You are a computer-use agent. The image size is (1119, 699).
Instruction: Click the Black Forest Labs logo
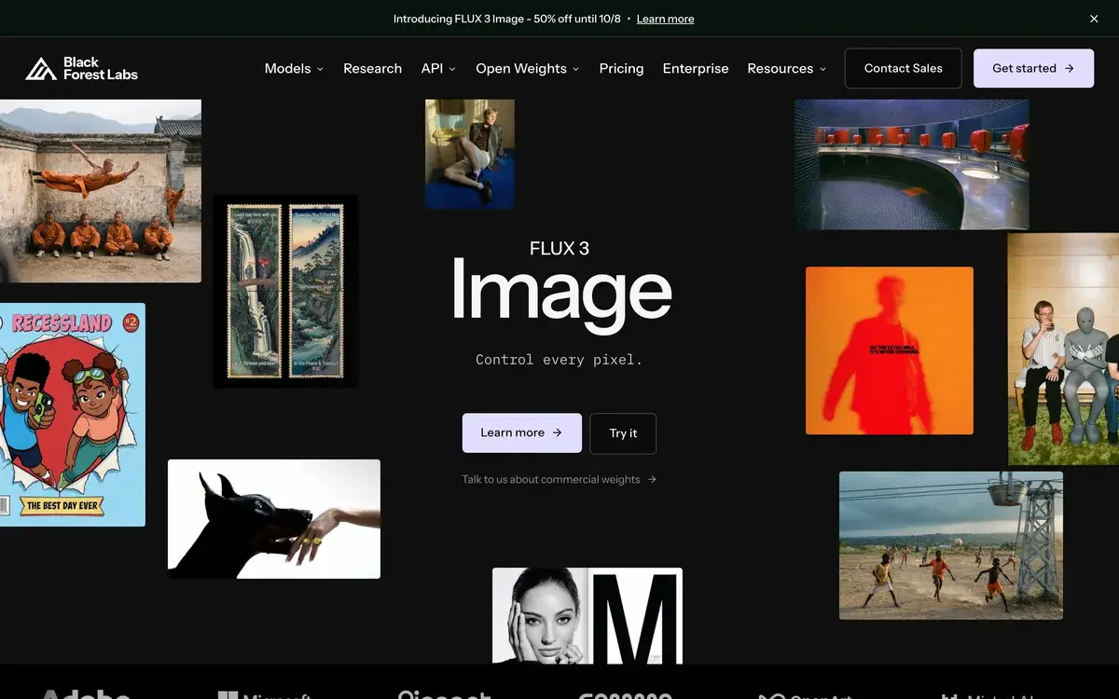[x=82, y=68]
